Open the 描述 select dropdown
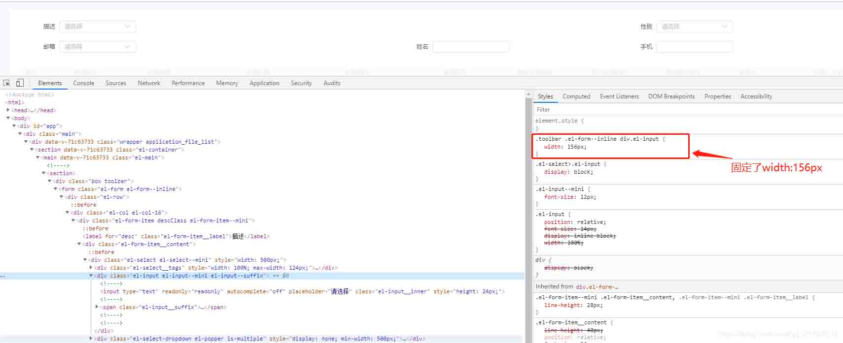Image resolution: width=843 pixels, height=343 pixels. point(98,27)
